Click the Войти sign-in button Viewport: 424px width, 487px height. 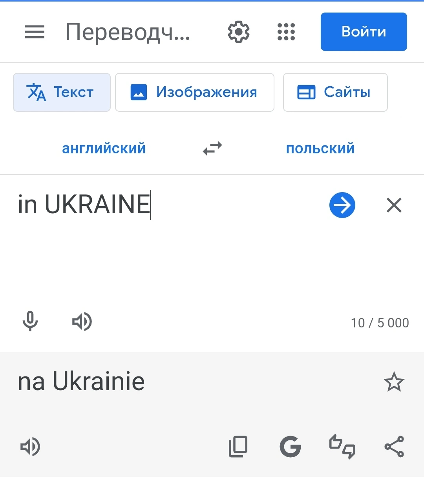364,32
